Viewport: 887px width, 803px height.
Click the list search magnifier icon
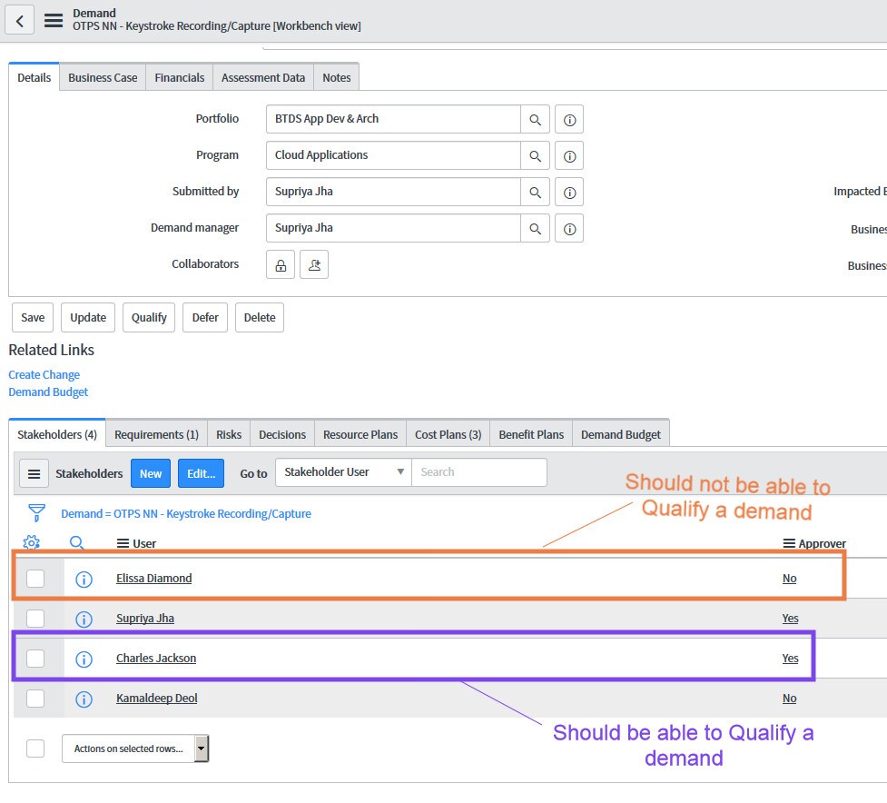pyautogui.click(x=76, y=542)
